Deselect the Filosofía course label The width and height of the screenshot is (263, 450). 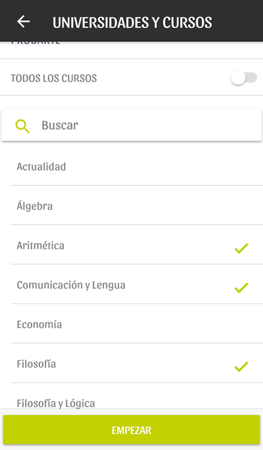(x=36, y=364)
